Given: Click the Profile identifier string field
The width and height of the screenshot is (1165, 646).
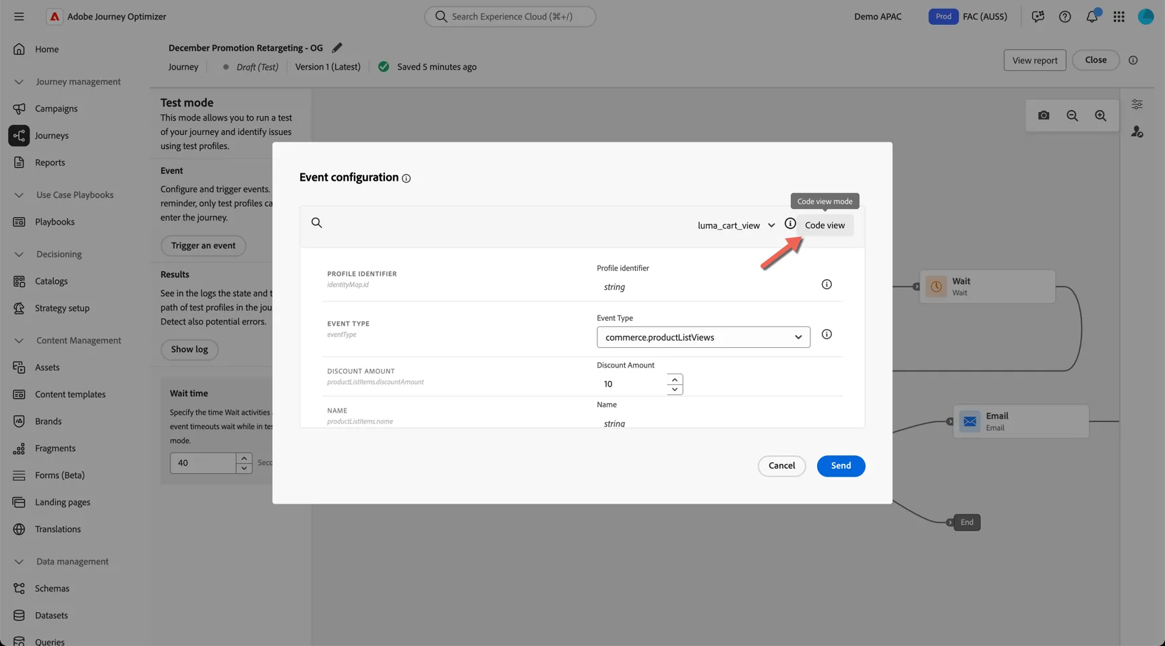Looking at the screenshot, I should (703, 287).
